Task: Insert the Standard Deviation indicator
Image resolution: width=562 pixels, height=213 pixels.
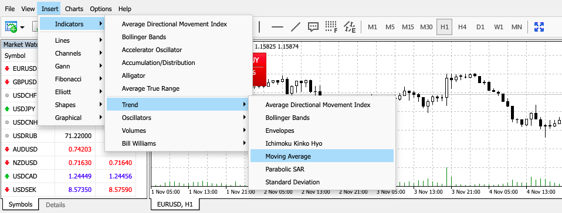Action: click(x=322, y=182)
